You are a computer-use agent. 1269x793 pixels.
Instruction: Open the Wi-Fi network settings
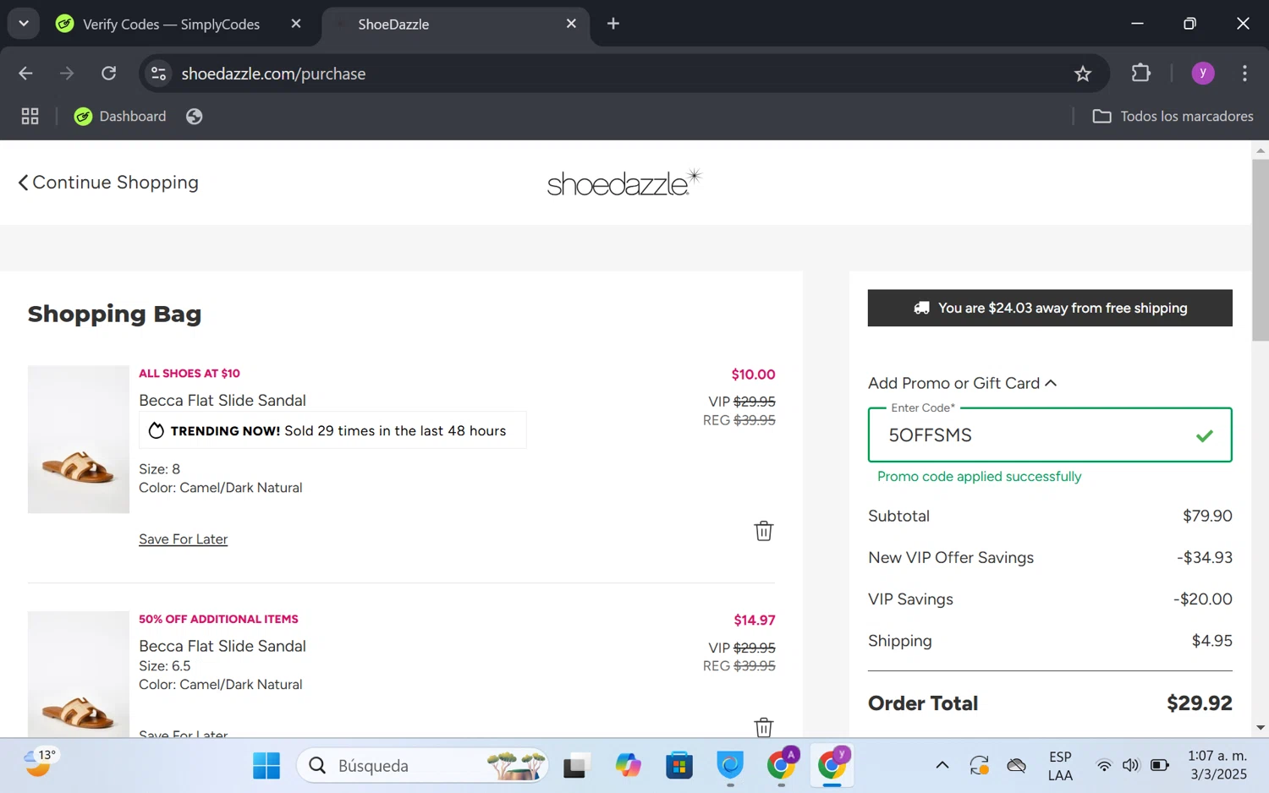point(1104,766)
